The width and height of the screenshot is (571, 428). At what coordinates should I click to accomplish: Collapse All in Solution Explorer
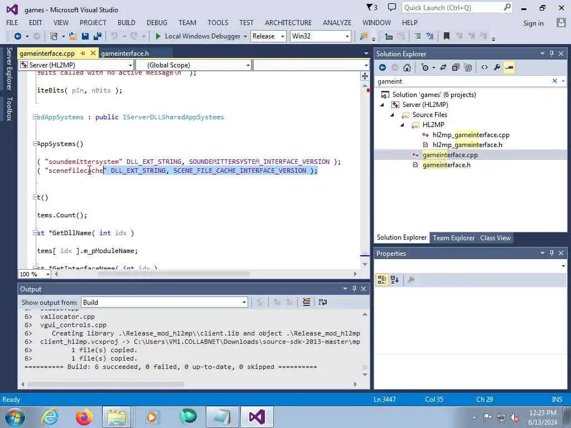(456, 67)
